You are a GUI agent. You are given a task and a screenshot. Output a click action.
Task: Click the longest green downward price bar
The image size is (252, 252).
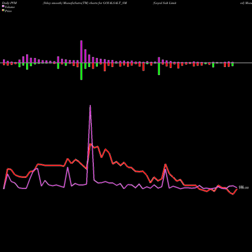point(81,72)
